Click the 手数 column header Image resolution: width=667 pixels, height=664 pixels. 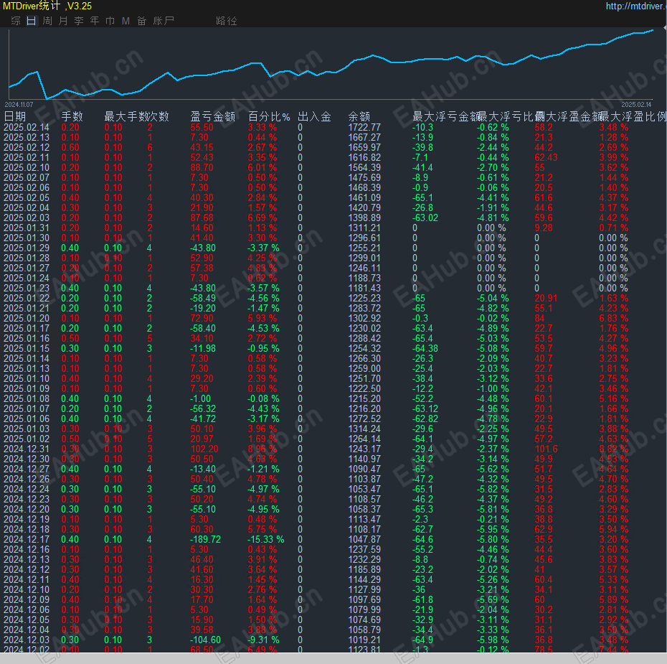tap(72, 116)
